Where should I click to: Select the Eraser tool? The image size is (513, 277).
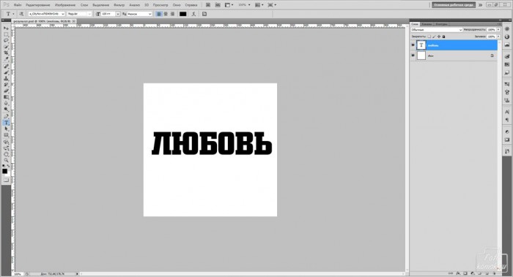6,91
